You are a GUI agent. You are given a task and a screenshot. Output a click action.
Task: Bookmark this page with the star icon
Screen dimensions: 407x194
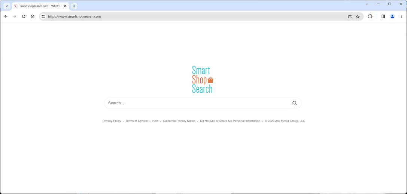pos(358,16)
